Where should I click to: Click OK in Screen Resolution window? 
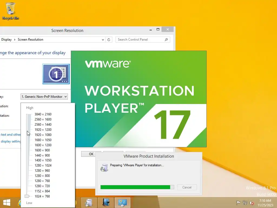coord(91,154)
